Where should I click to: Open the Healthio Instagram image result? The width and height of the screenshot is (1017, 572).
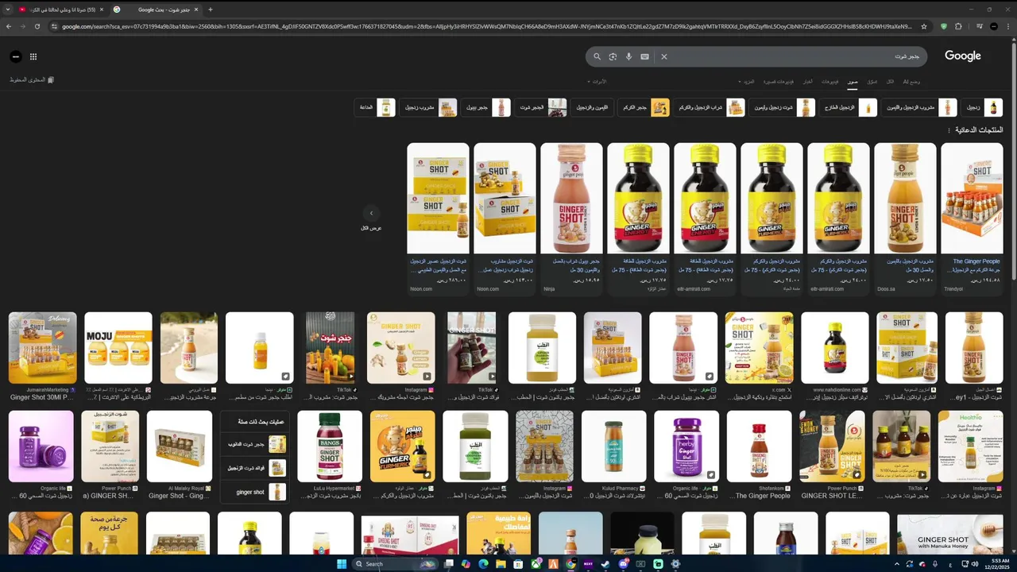[970, 446]
